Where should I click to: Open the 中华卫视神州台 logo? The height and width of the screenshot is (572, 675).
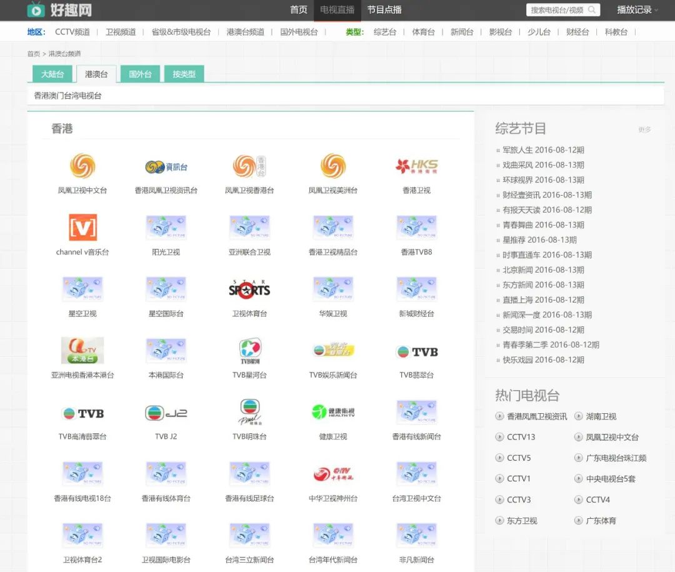(332, 474)
